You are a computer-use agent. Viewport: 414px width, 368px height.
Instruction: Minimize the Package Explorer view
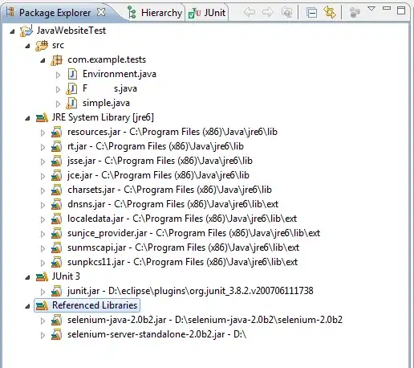[x=387, y=8]
